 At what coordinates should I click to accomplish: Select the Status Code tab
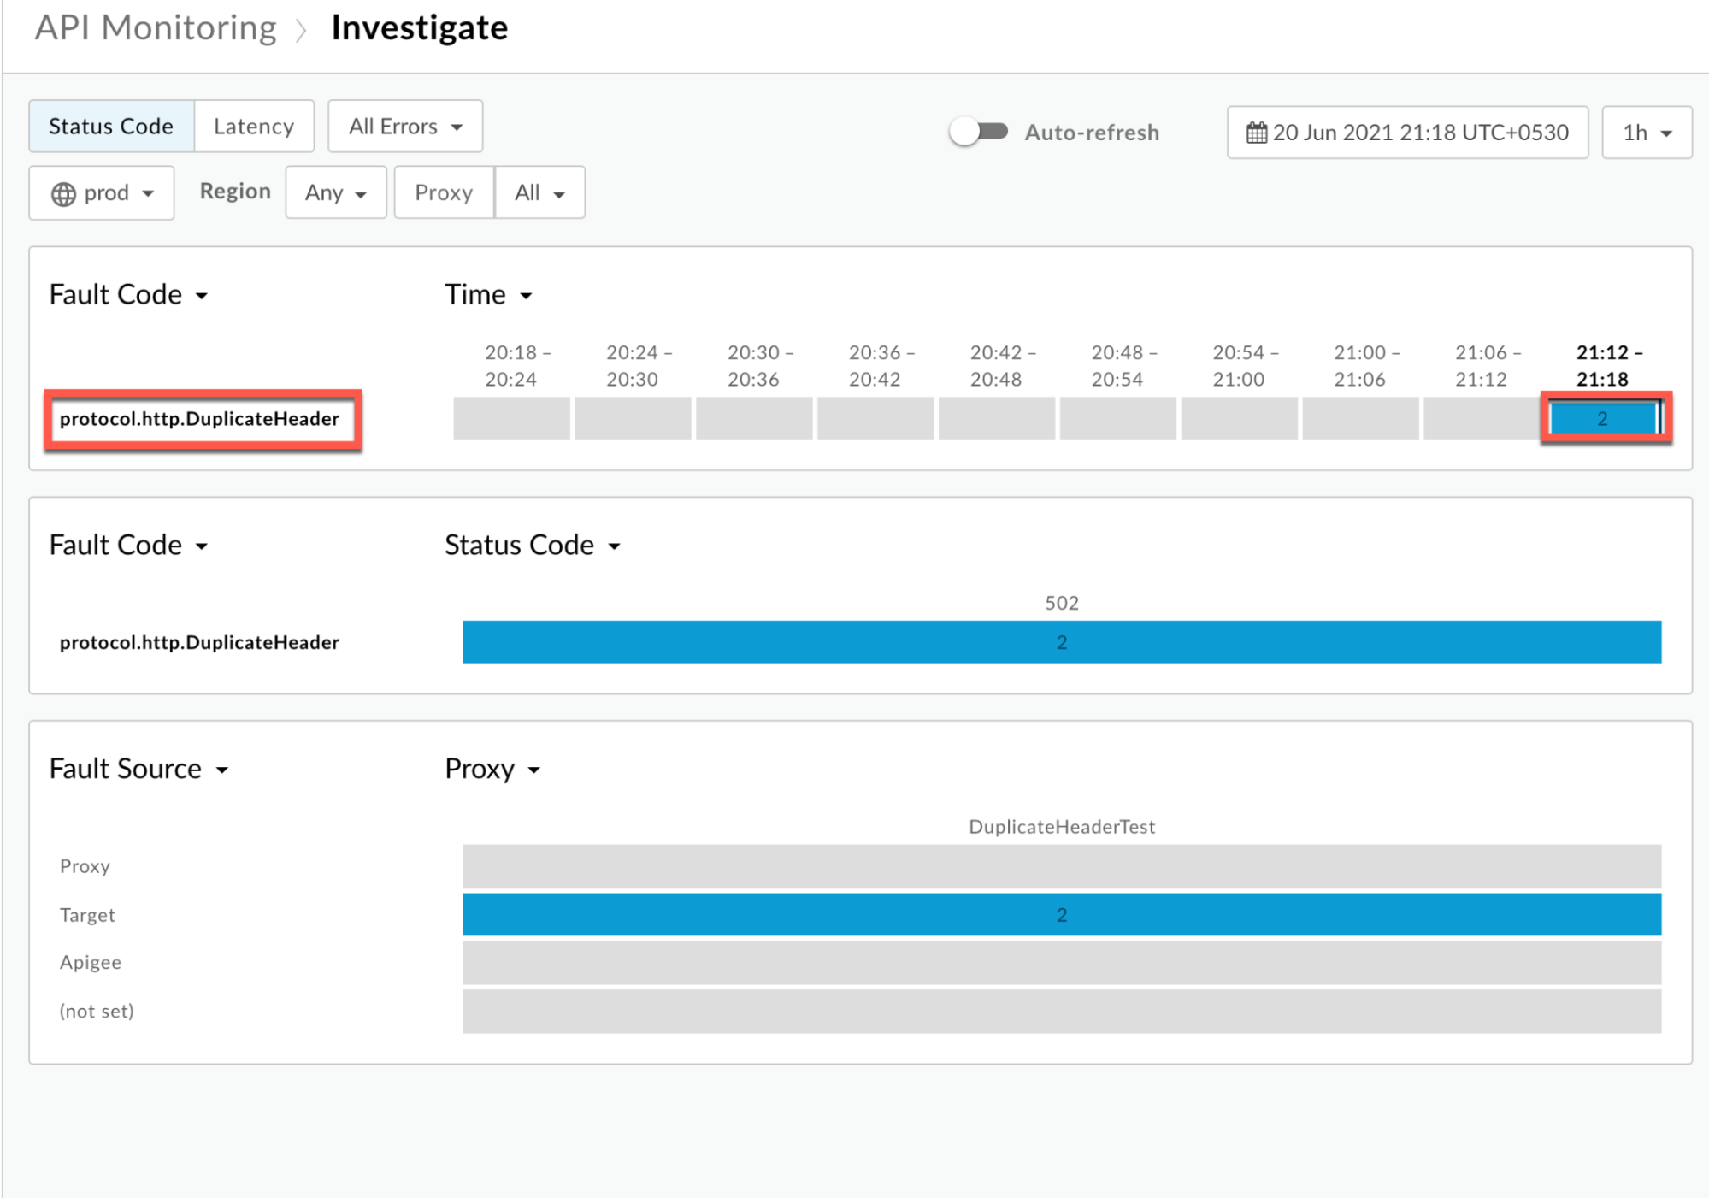111,127
